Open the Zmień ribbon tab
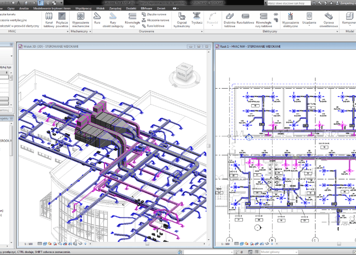Viewport: 356px width, 255px height. pyautogui.click(x=161, y=8)
